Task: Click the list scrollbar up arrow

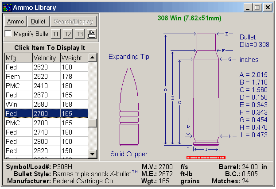Action: [x=93, y=58]
